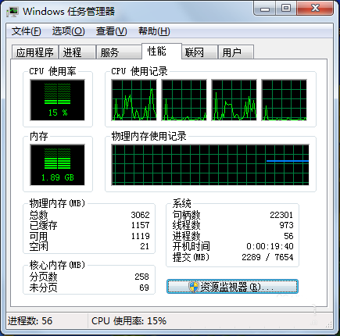
Task: Maximize the Task Manager window
Action: [x=286, y=9]
